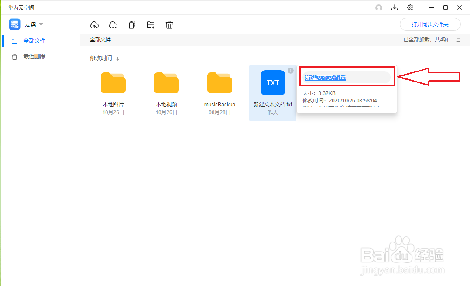Screen dimensions: 470x286
Task: Select the cloud upload icon
Action: [94, 25]
